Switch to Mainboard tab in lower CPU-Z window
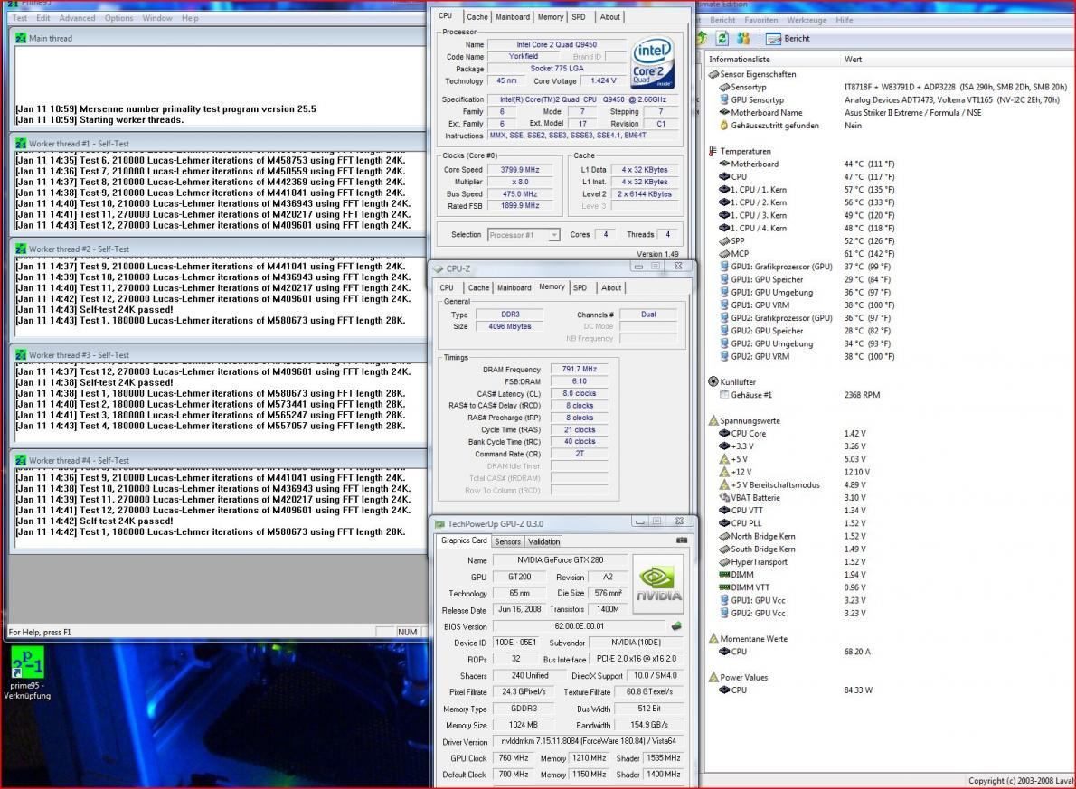This screenshot has width=1076, height=789. point(514,288)
